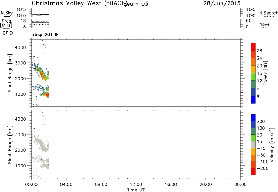Pick the light green Power segment between 12 and 16
This screenshot has height=192, width=278.
253,77
